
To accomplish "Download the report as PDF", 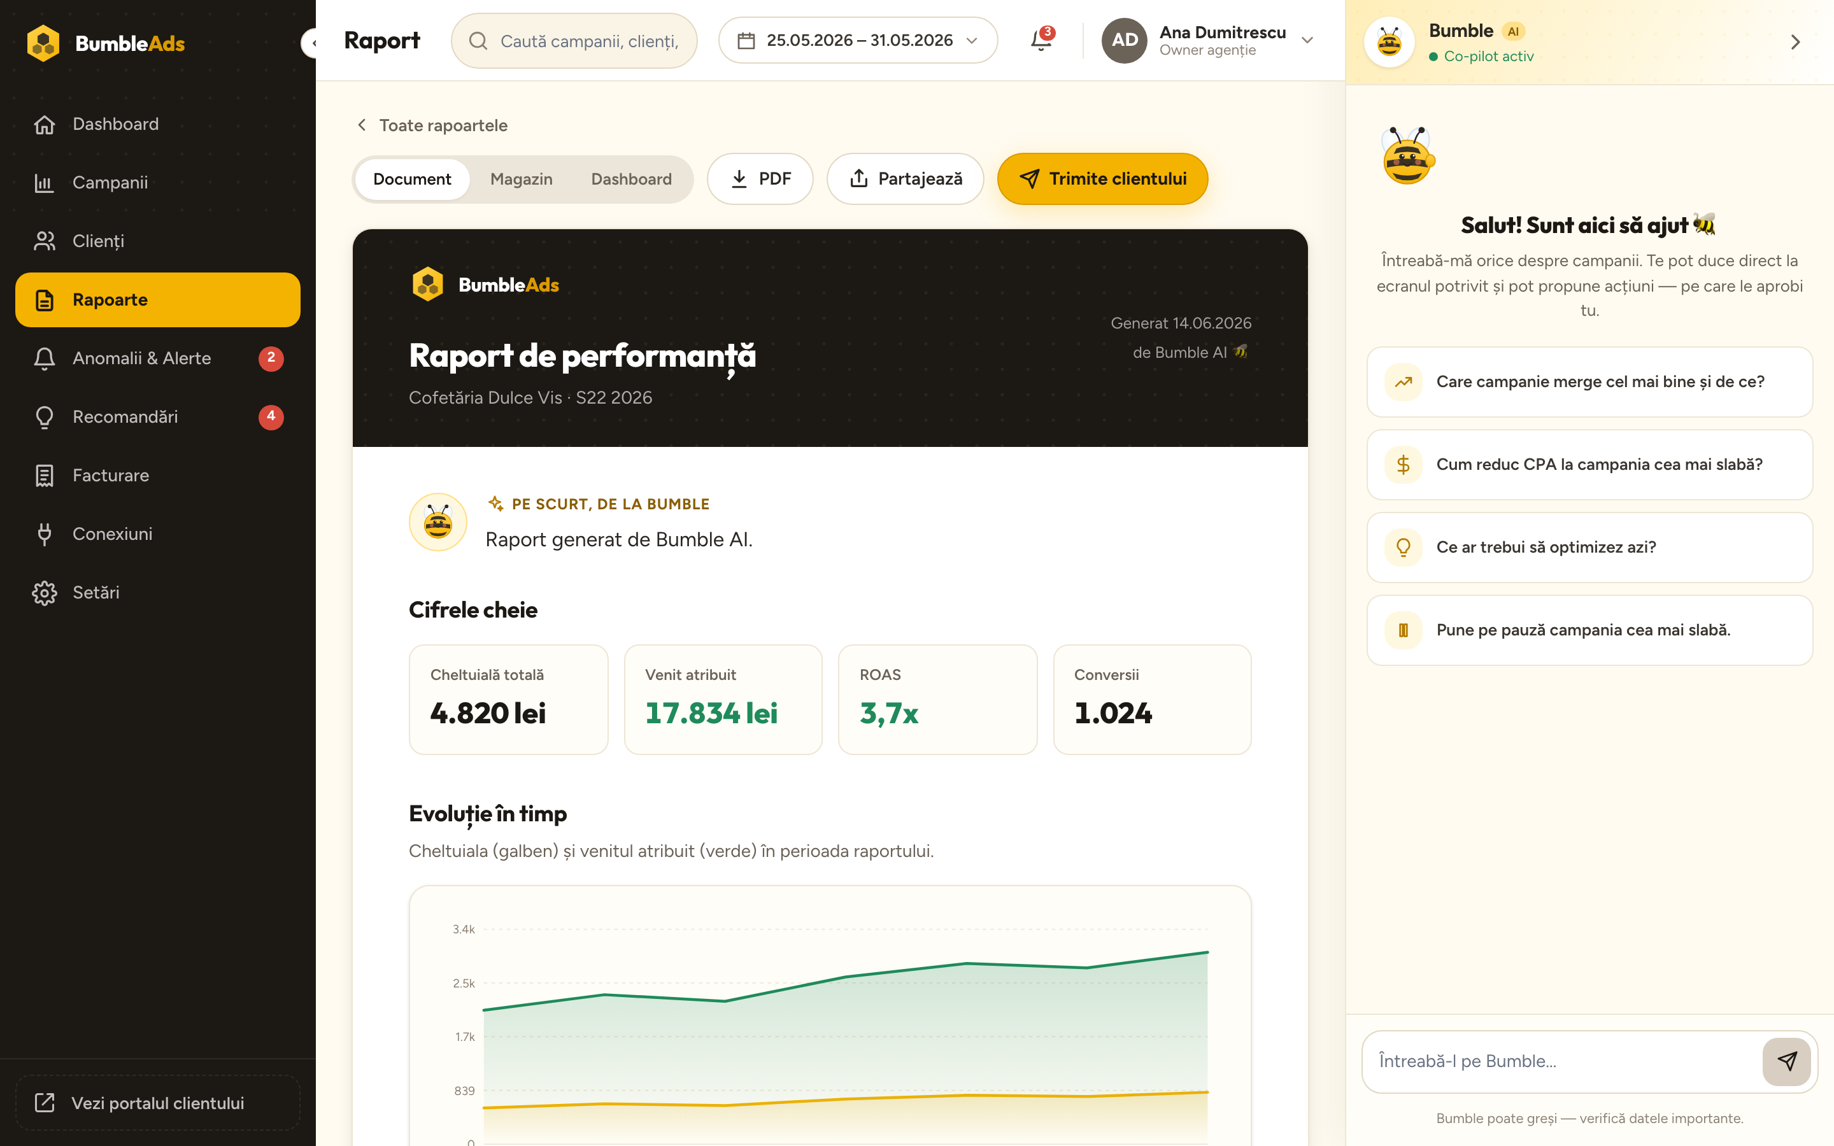I will coord(760,179).
